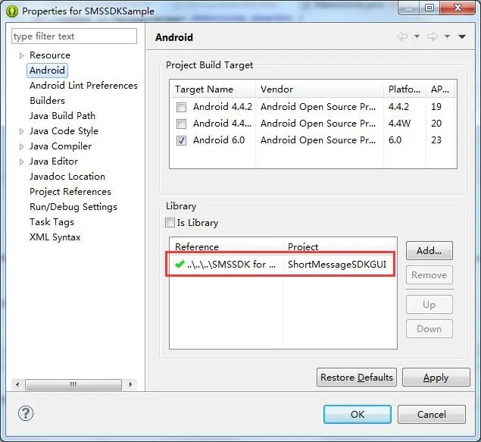This screenshot has height=442, width=481.
Task: Open the view menu triangle dropdown
Action: coord(462,37)
